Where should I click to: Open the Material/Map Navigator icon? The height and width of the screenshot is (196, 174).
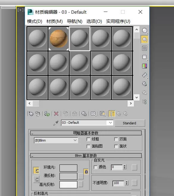pyautogui.click(x=145, y=102)
